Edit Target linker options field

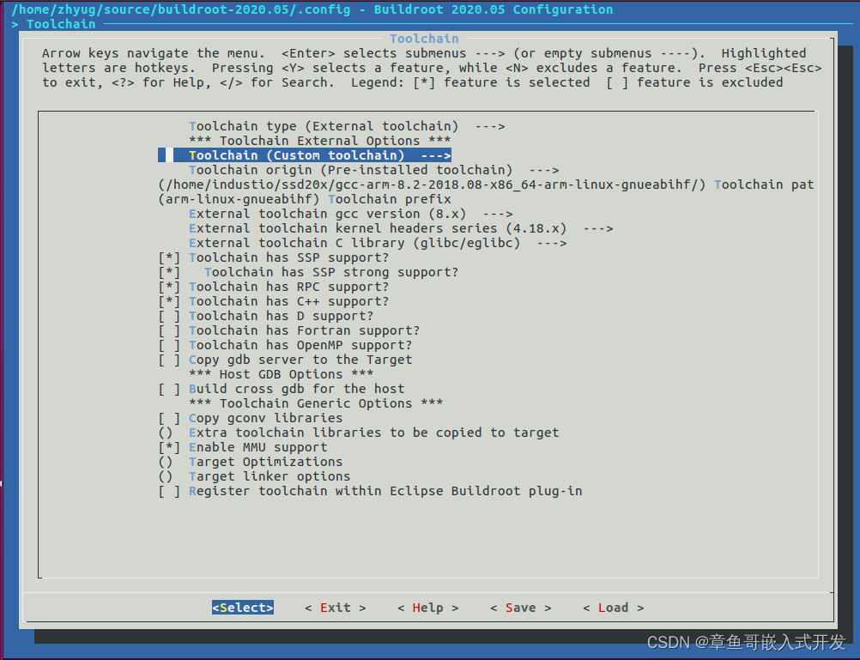254,476
